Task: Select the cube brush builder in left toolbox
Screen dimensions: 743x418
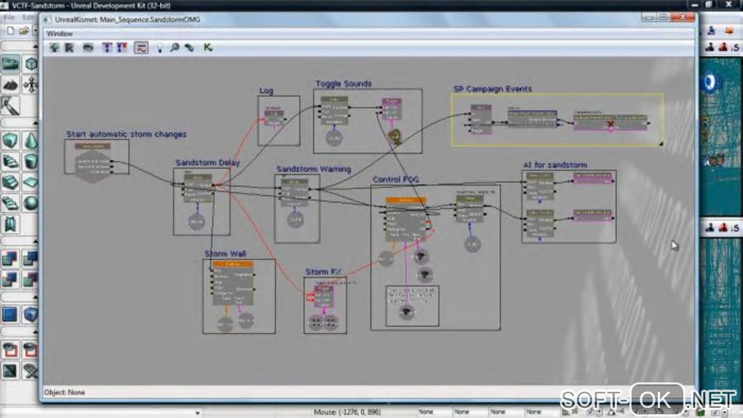Action: [10, 141]
